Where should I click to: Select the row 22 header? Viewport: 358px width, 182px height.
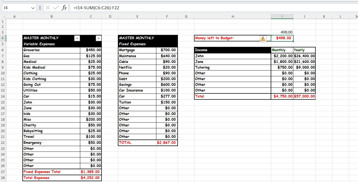(x=3, y=143)
